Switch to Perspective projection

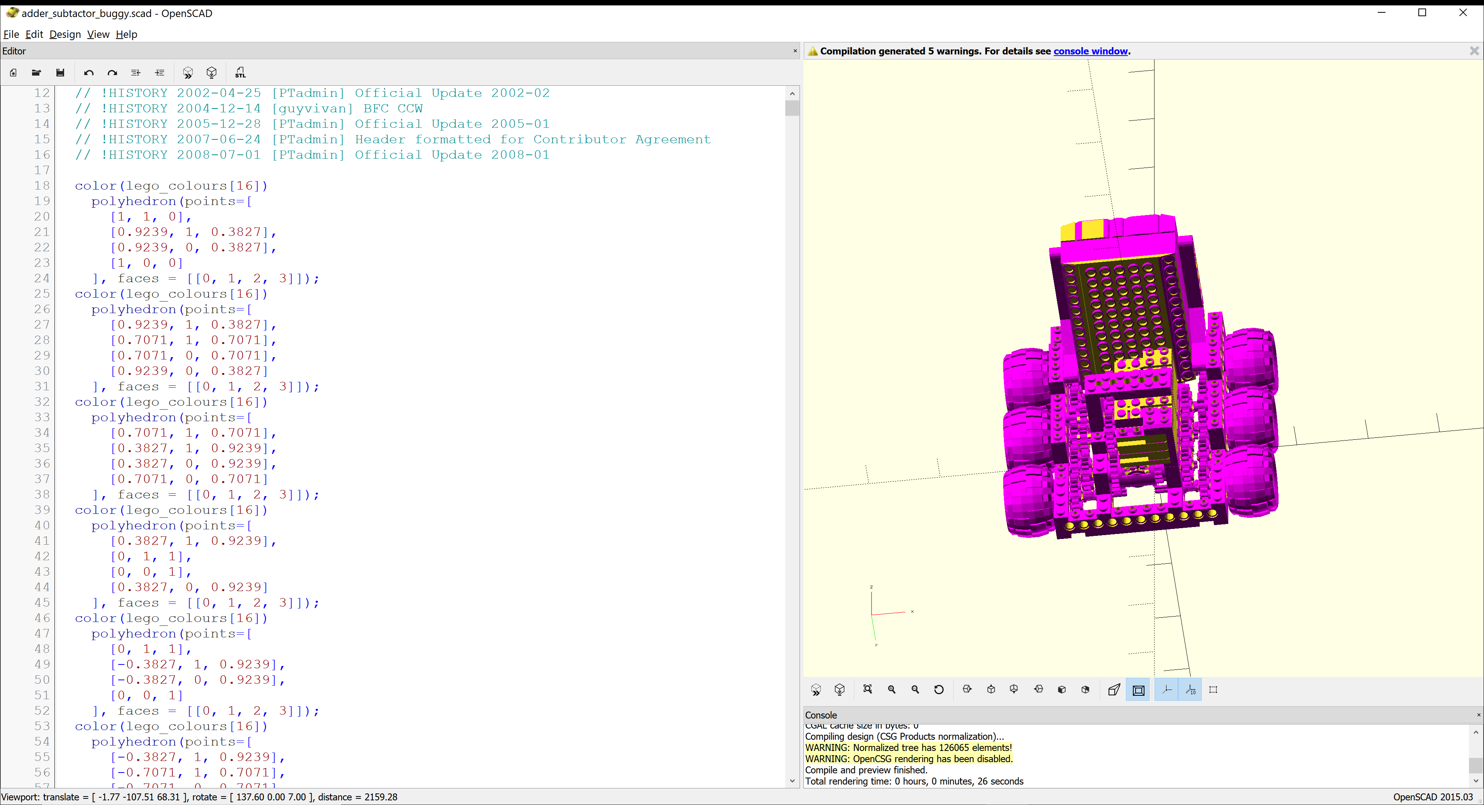1114,689
